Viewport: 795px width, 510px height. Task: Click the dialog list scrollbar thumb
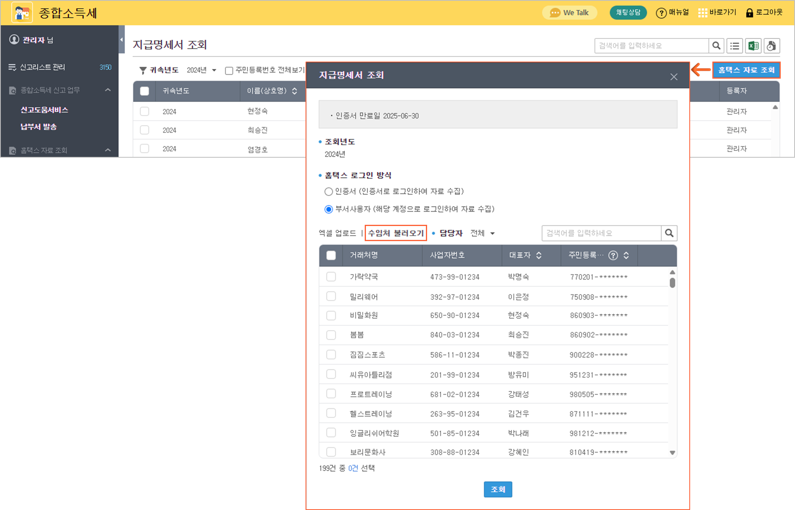[672, 283]
